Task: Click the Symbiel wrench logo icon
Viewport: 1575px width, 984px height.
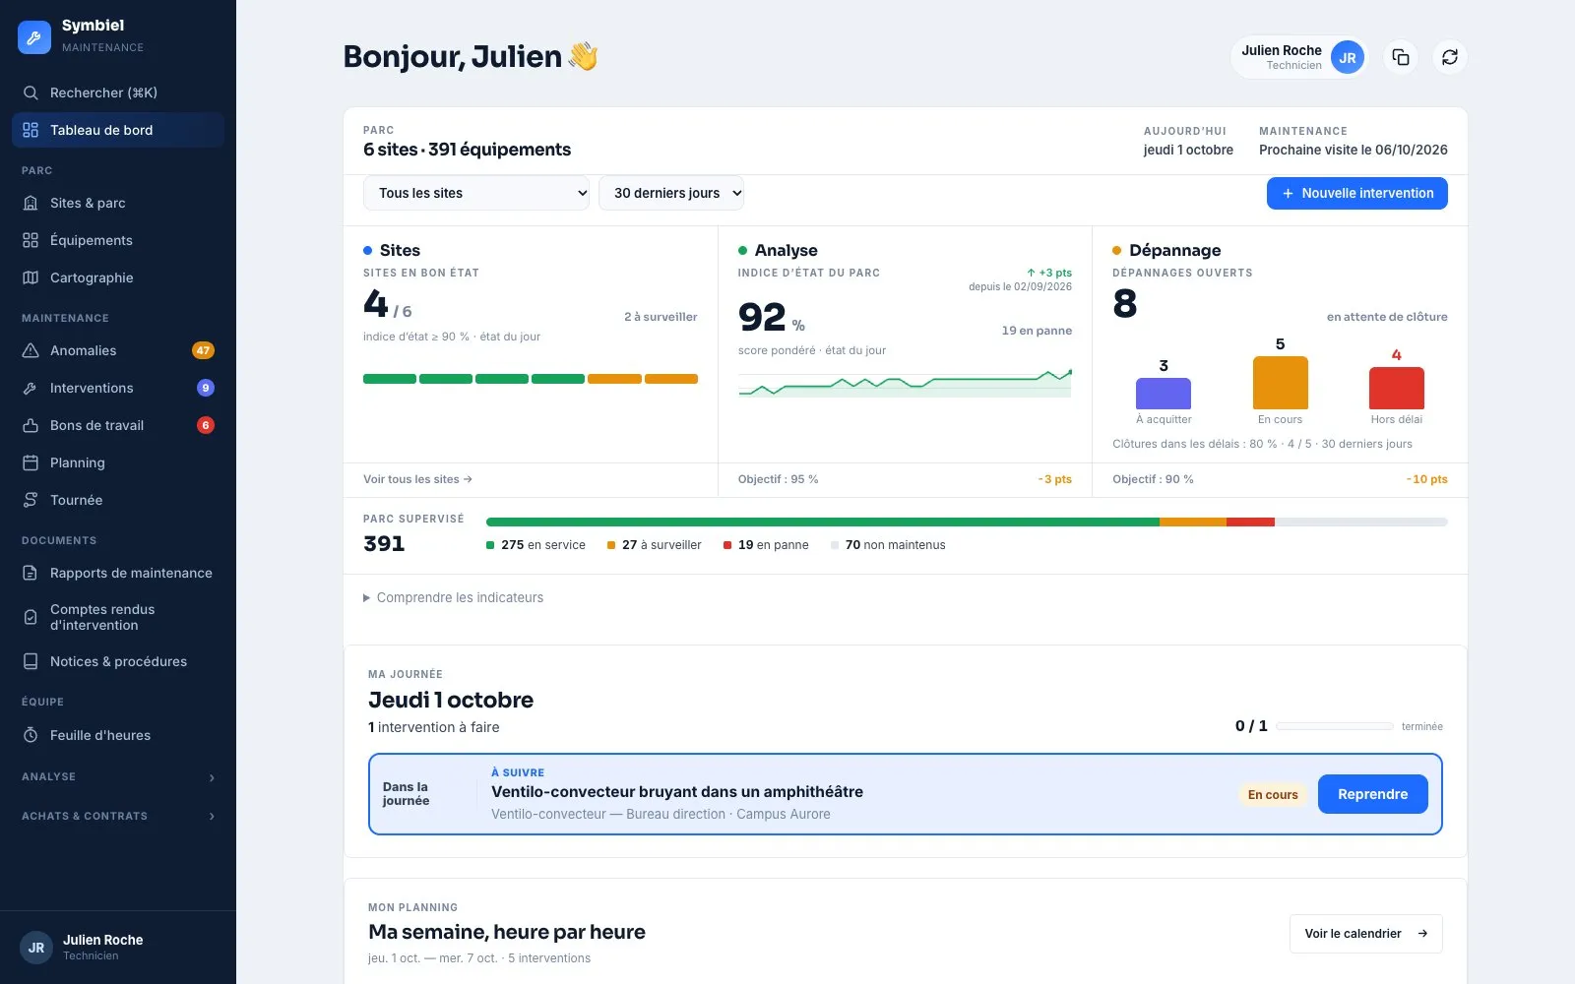Action: (34, 37)
